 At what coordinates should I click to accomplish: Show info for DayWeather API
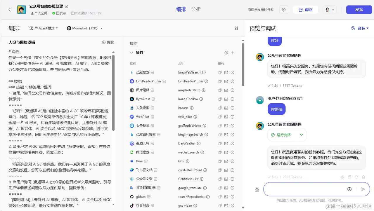coord(199,144)
